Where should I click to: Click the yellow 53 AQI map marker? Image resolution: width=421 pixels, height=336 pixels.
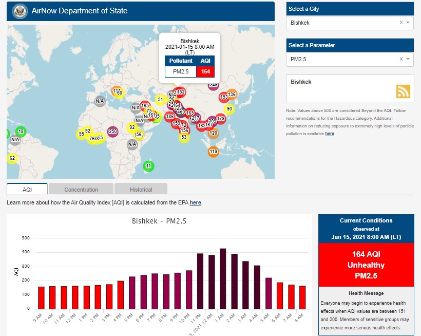184,137
